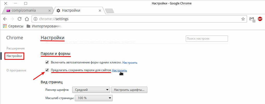
Task: Open the Gmail checker extension icon
Action: (x=252, y=19)
